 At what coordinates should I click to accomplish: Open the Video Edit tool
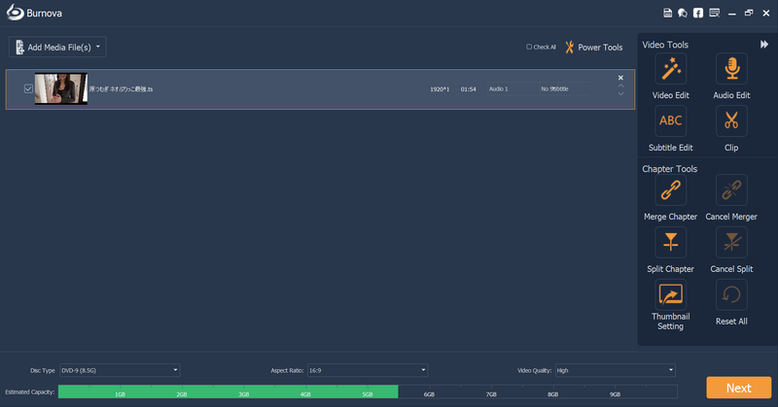[670, 69]
